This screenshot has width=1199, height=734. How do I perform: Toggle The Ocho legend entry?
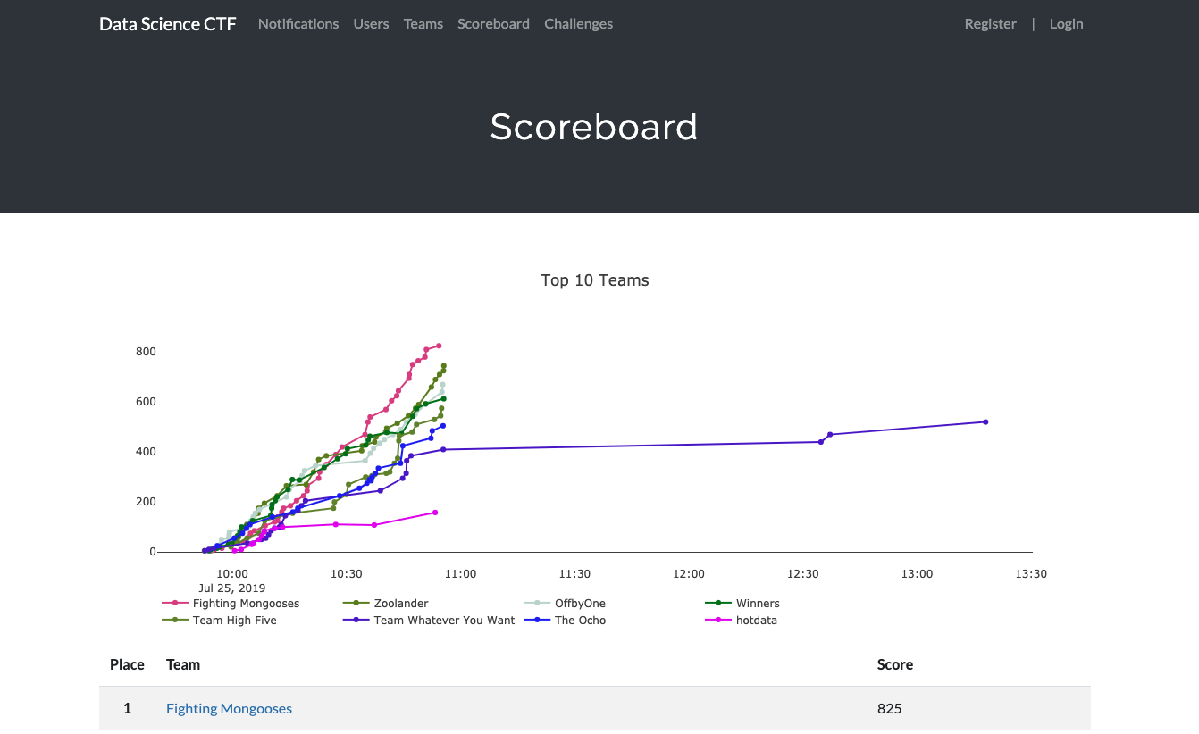(x=566, y=621)
